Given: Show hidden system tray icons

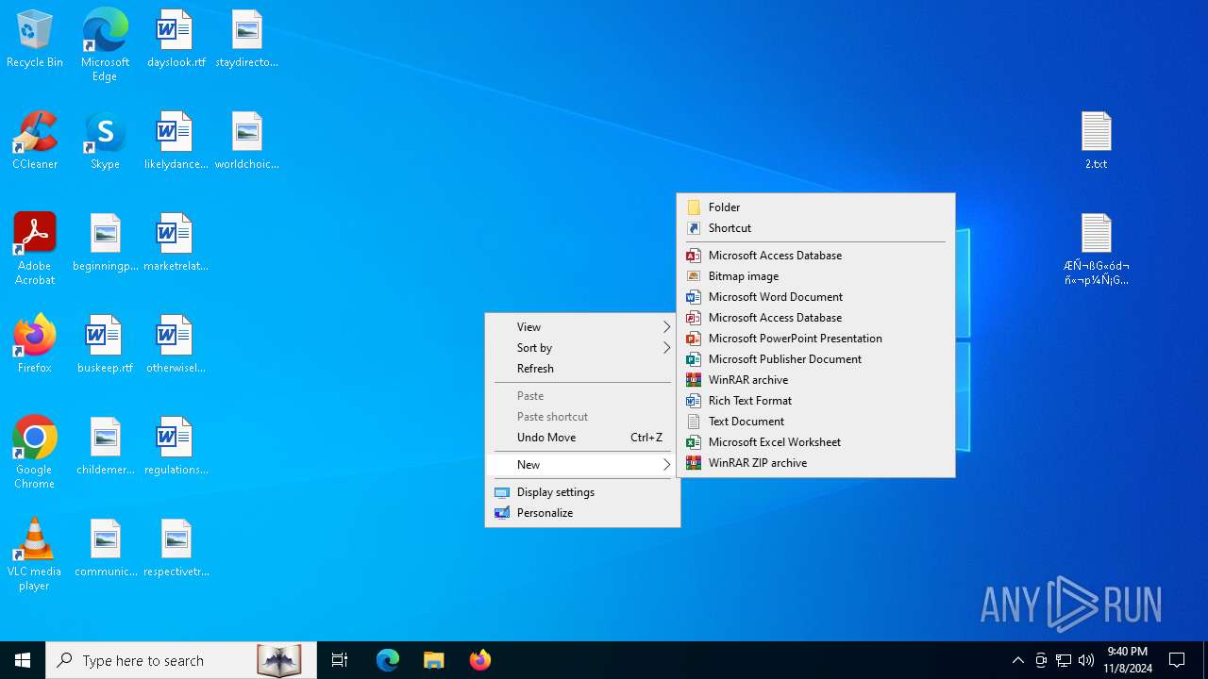Looking at the screenshot, I should pyautogui.click(x=1017, y=660).
